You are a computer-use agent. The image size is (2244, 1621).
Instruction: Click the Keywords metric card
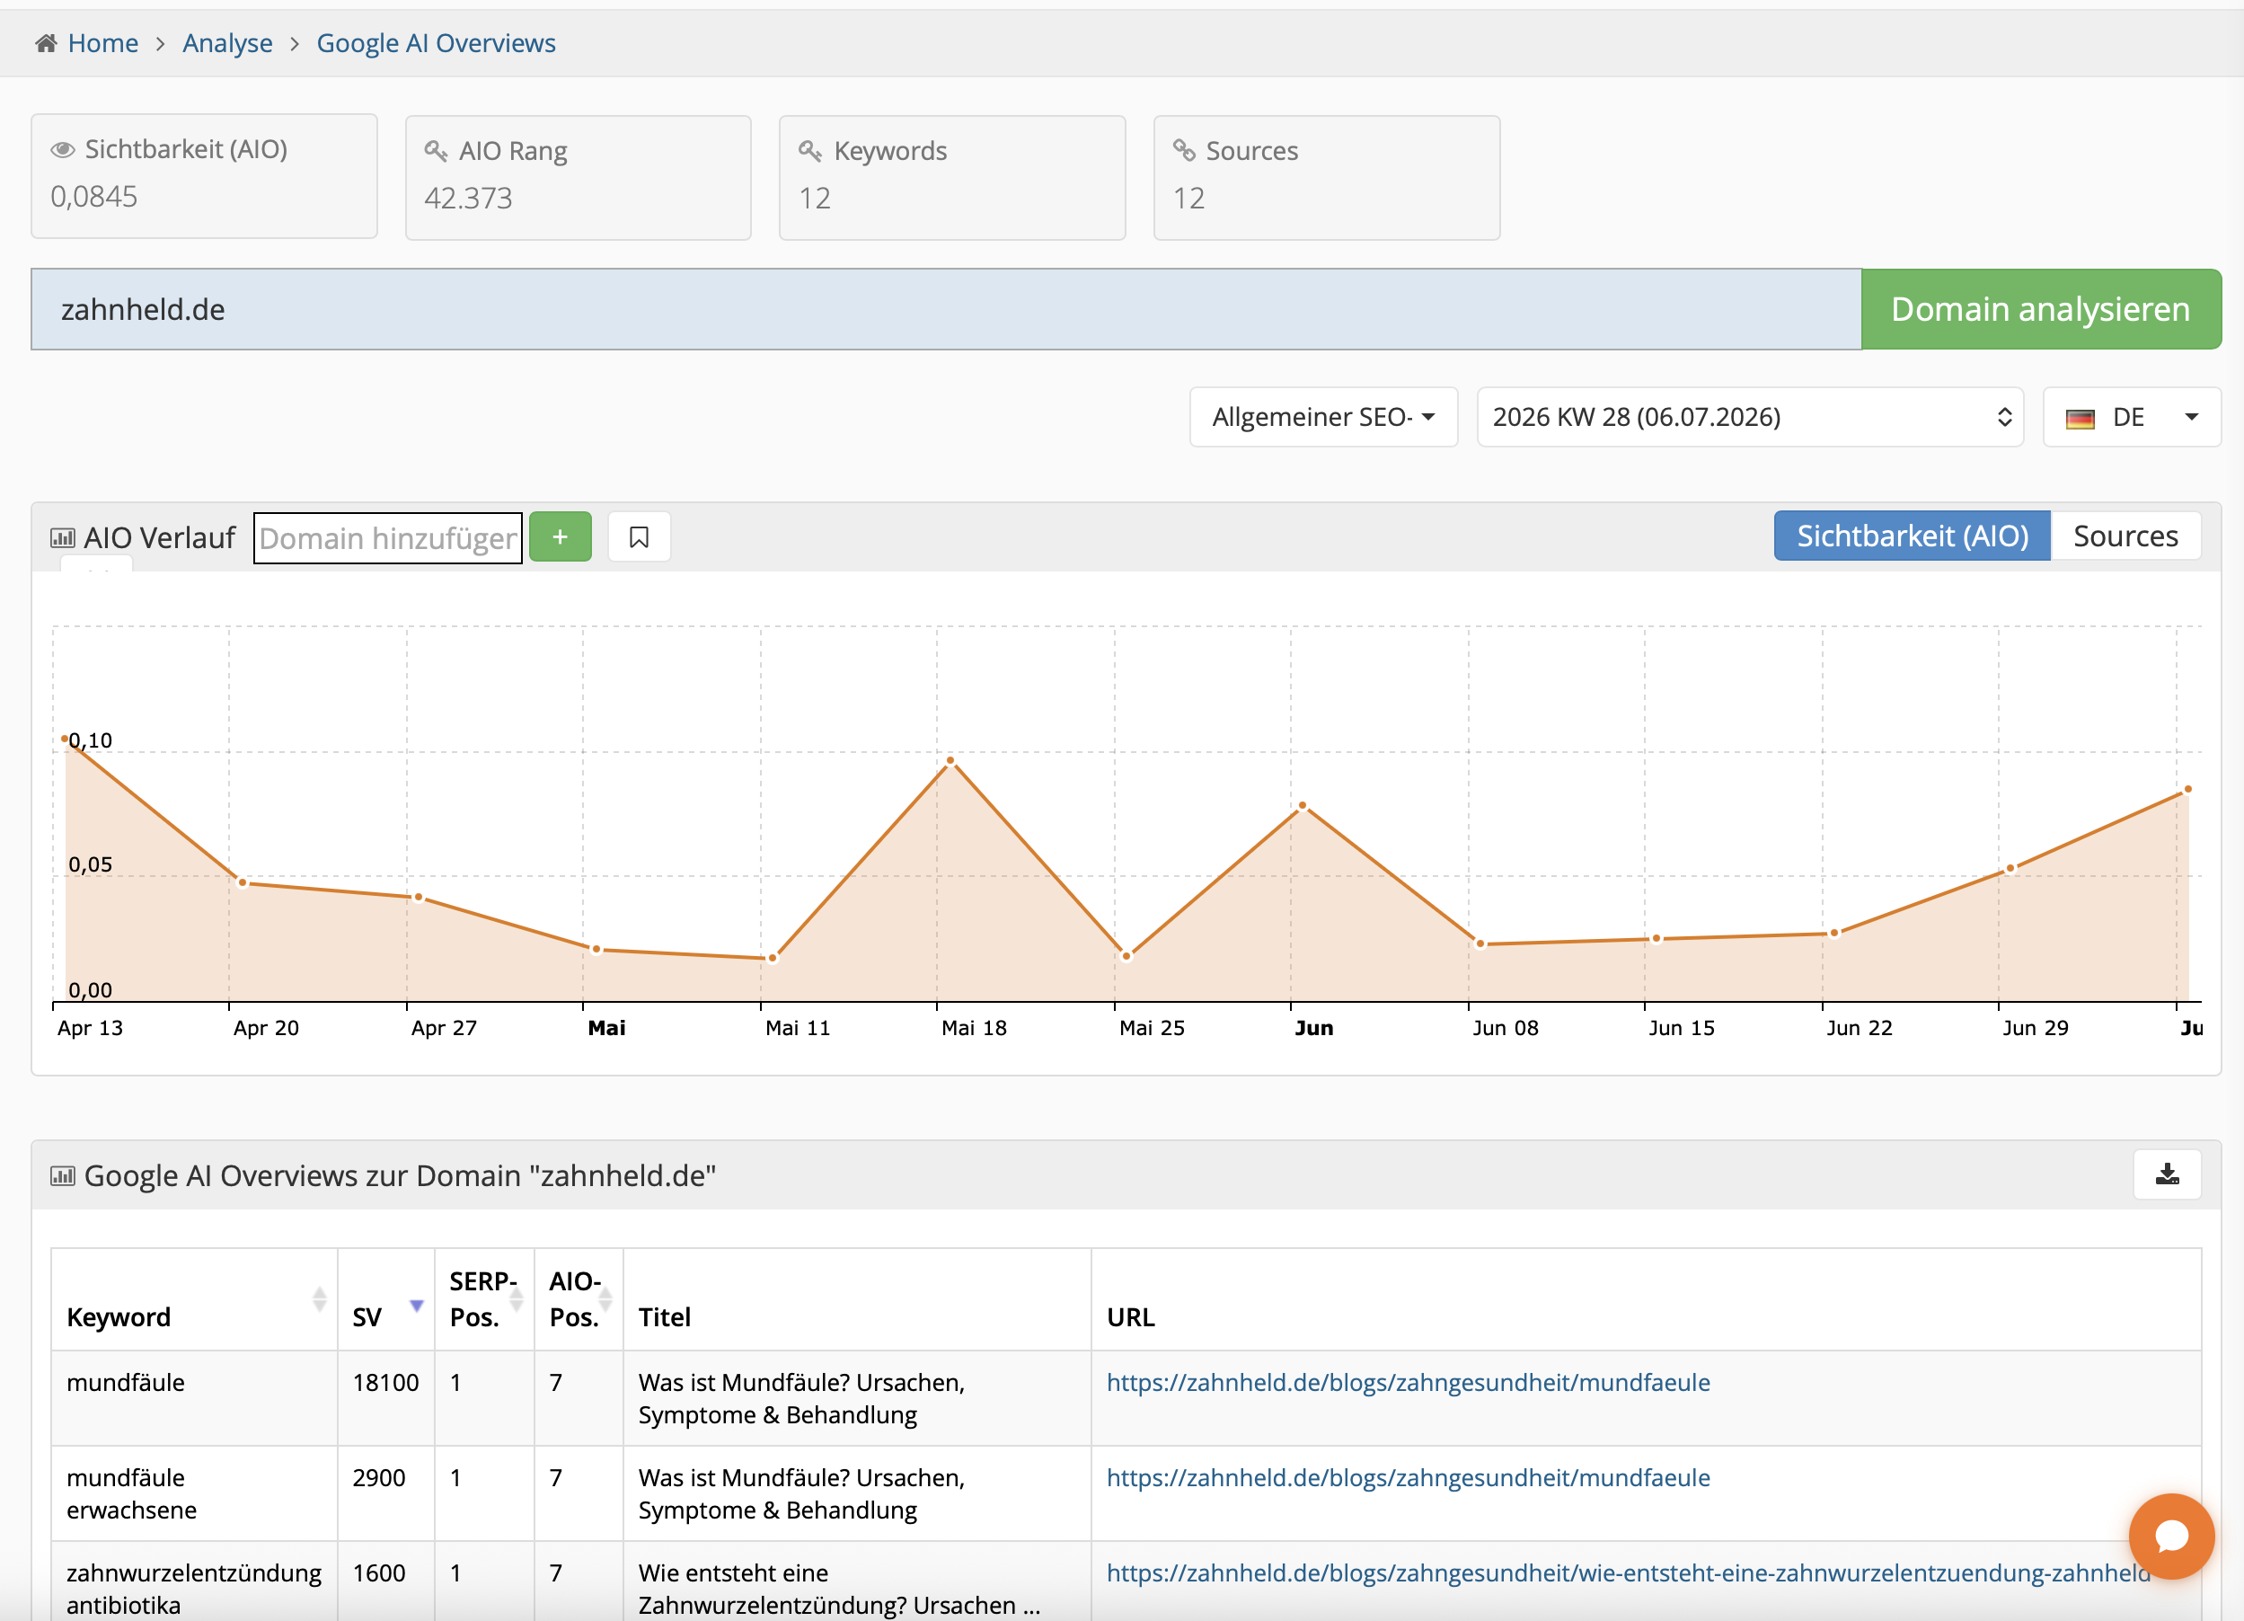(x=952, y=177)
